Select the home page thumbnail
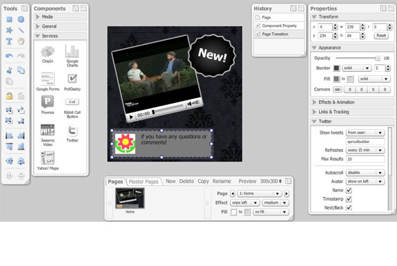This screenshot has height=266, width=397. pos(130,198)
